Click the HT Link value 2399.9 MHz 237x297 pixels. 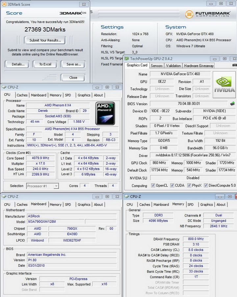tap(40, 174)
